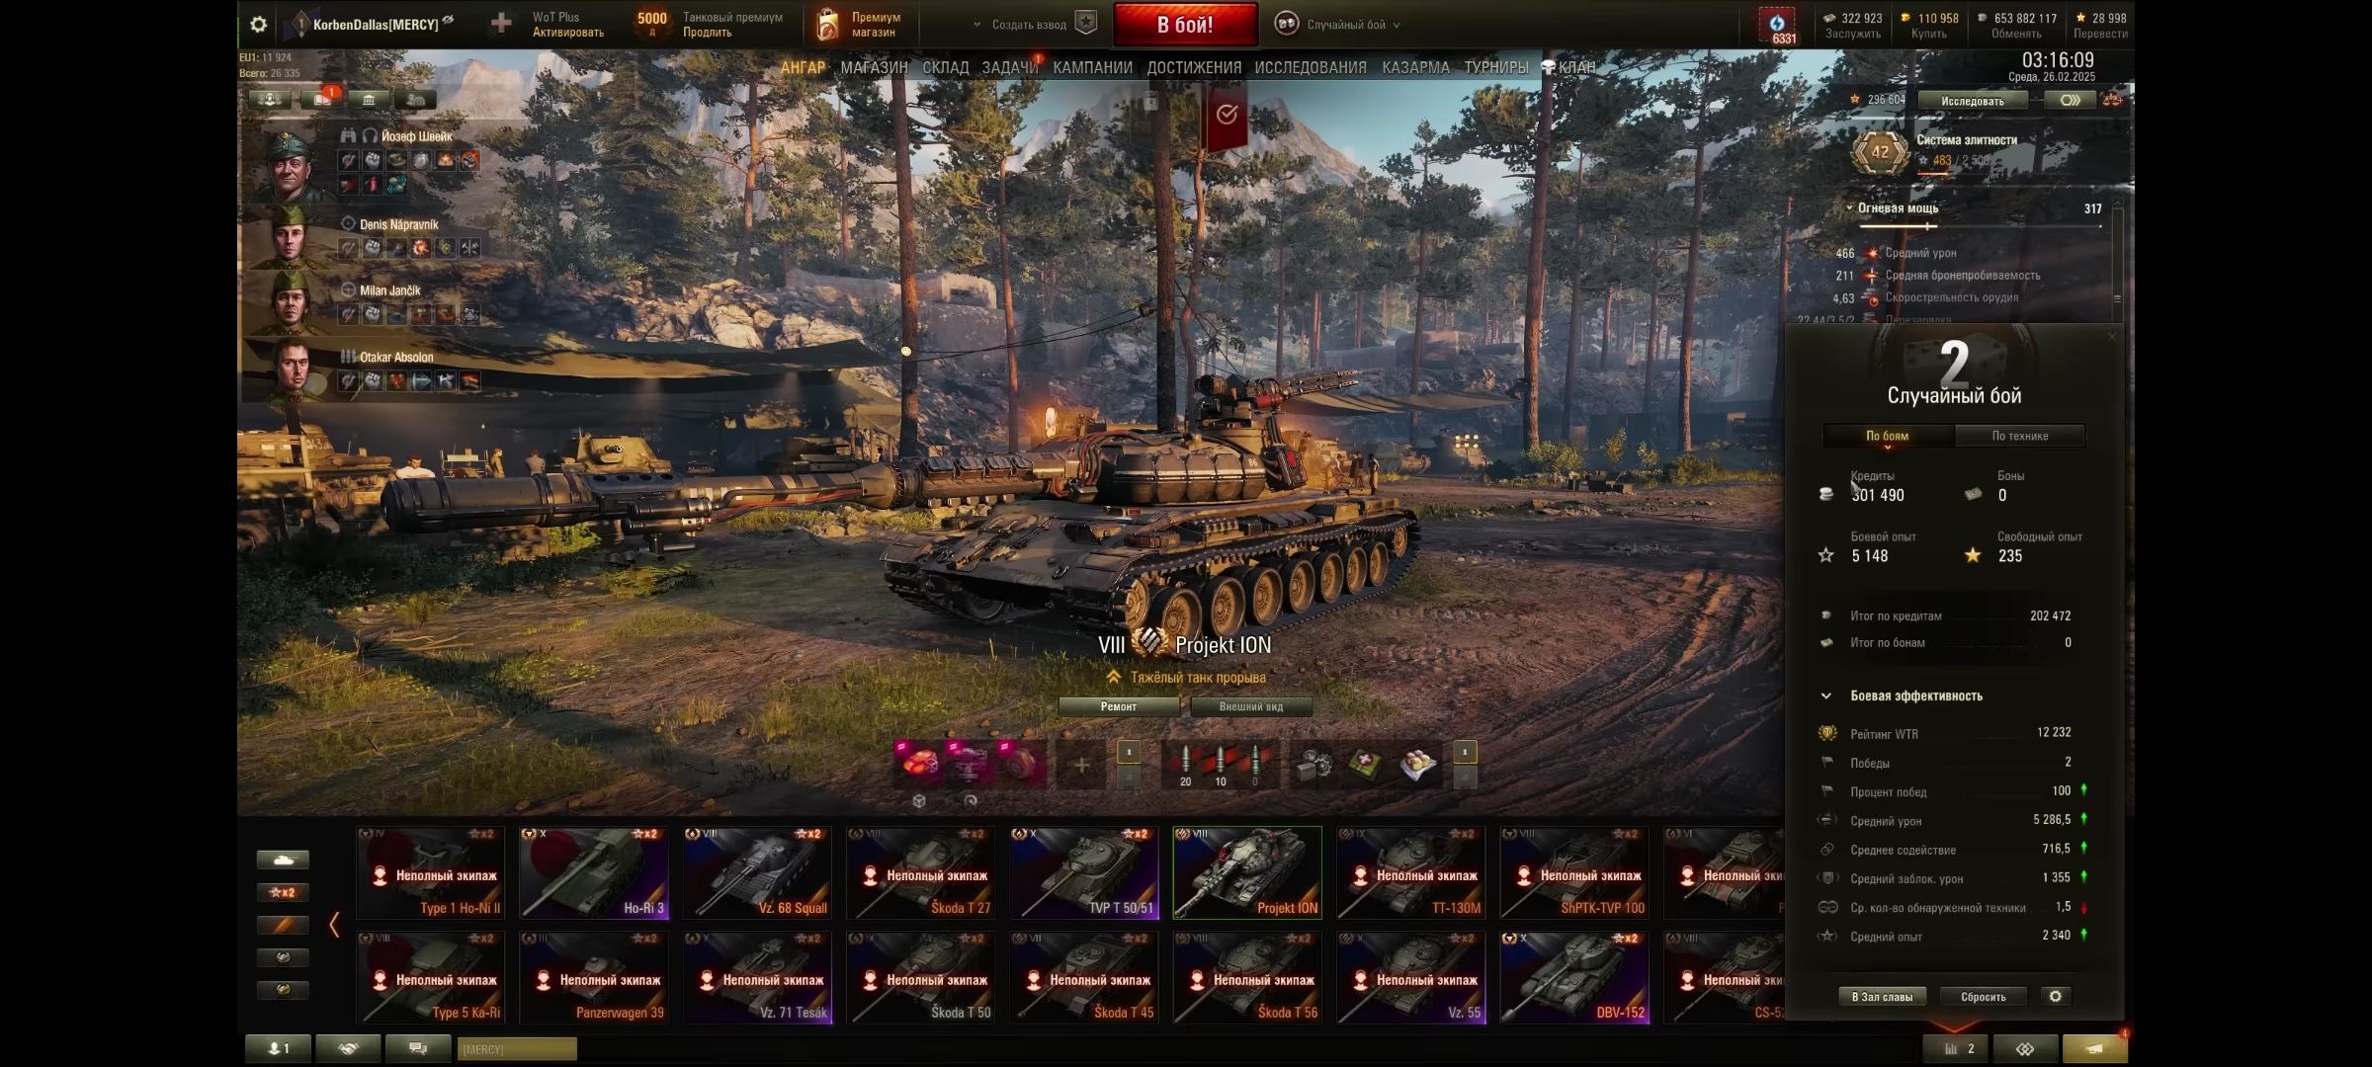Open chat channels icon
This screenshot has width=2372, height=1067.
click(x=418, y=1048)
